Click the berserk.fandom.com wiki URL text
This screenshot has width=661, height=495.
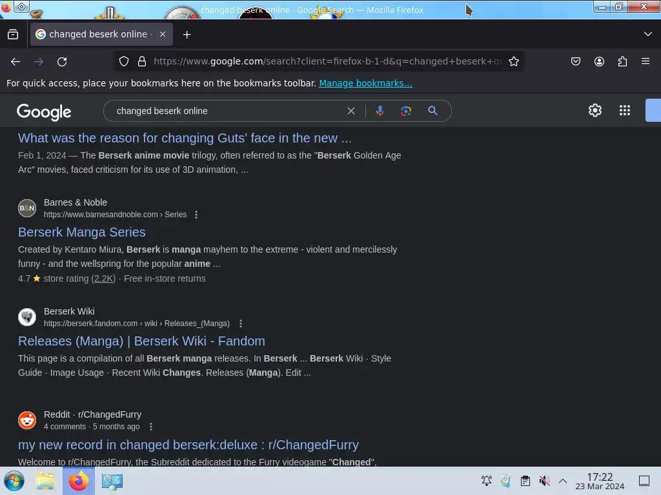click(137, 324)
